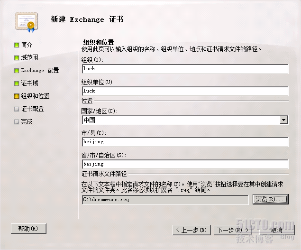Click green status square beside 简介
This screenshot has width=301, height=250.
coord(17,45)
